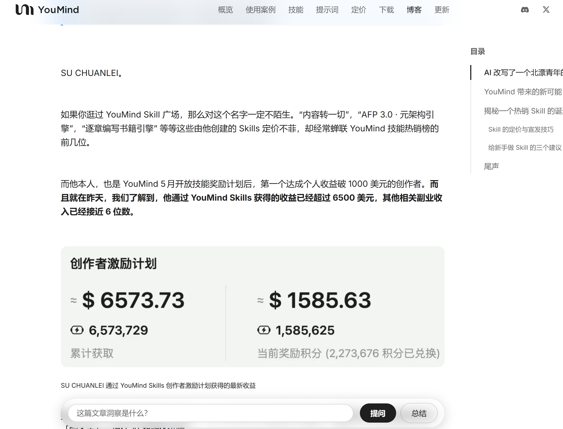Focus the 这篇文章洞察是什么 input field
The height and width of the screenshot is (429, 563).
coord(211,413)
